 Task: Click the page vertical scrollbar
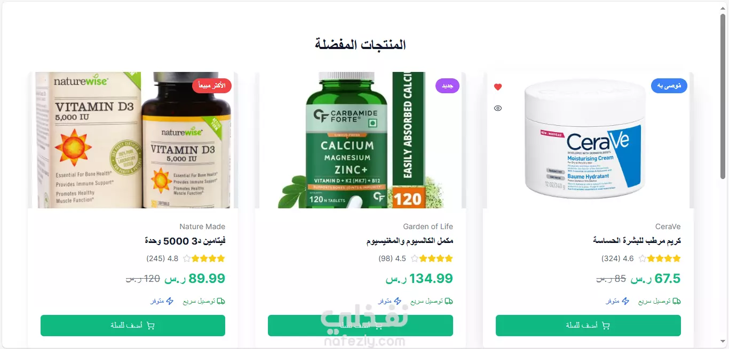(x=723, y=96)
